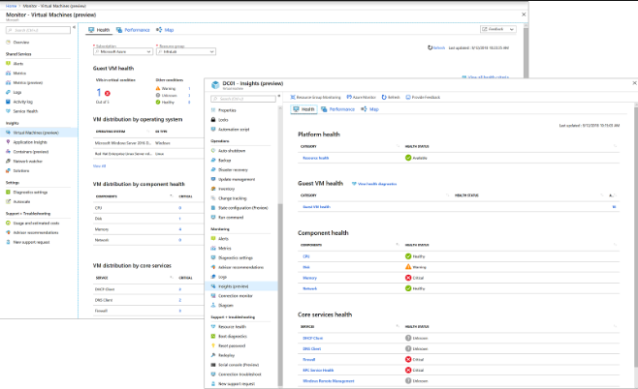Open Network watcher in Monitor sidebar
The width and height of the screenshot is (638, 389).
(28, 162)
